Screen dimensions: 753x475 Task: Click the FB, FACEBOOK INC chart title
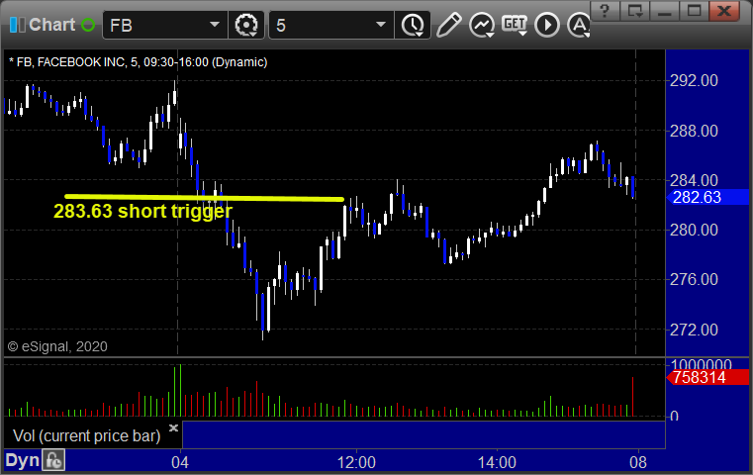pyautogui.click(x=138, y=62)
